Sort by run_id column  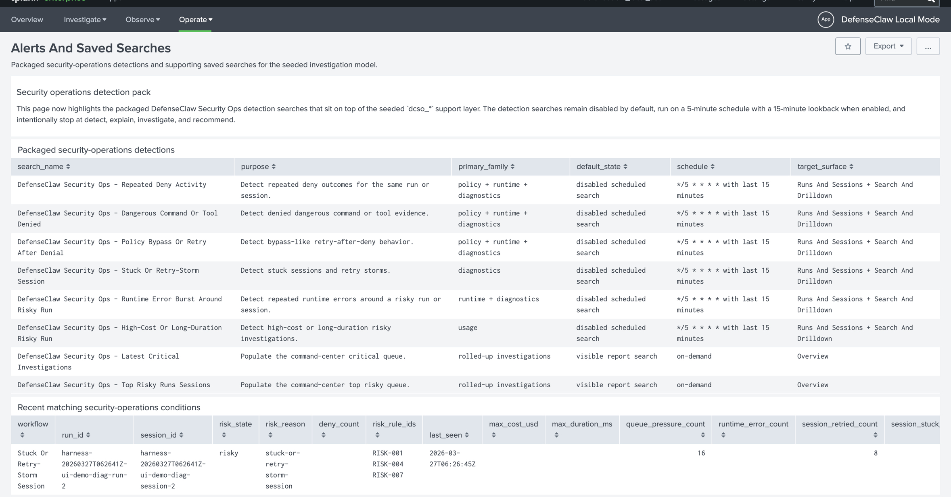88,435
